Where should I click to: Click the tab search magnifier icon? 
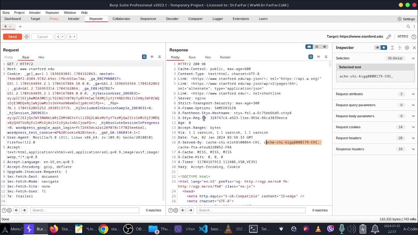click(x=408, y=26)
